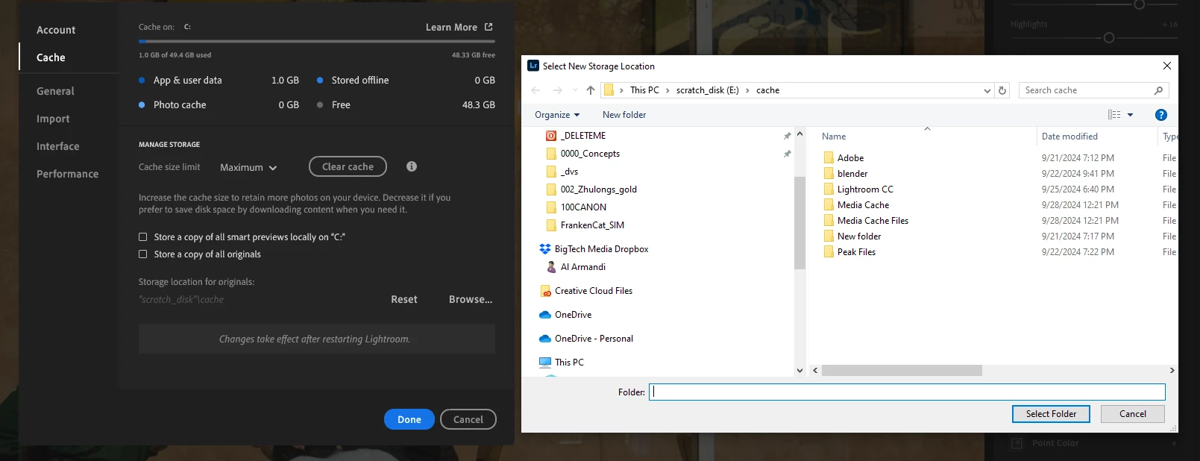
Task: Enable storing smart previews locally on C:
Action: click(142, 237)
